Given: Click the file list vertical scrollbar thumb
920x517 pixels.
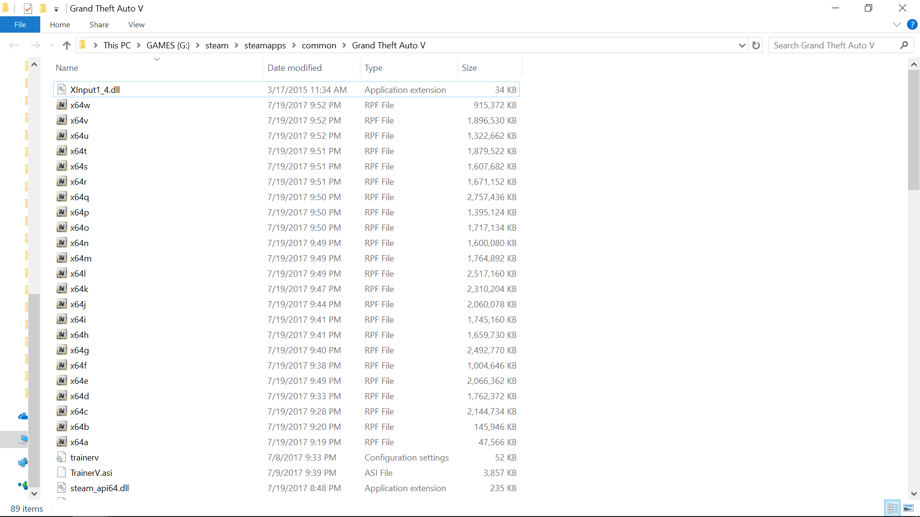Looking at the screenshot, I should [913, 129].
